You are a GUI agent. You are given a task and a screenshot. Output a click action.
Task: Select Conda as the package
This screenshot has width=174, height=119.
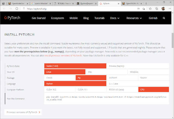[x=60, y=78]
